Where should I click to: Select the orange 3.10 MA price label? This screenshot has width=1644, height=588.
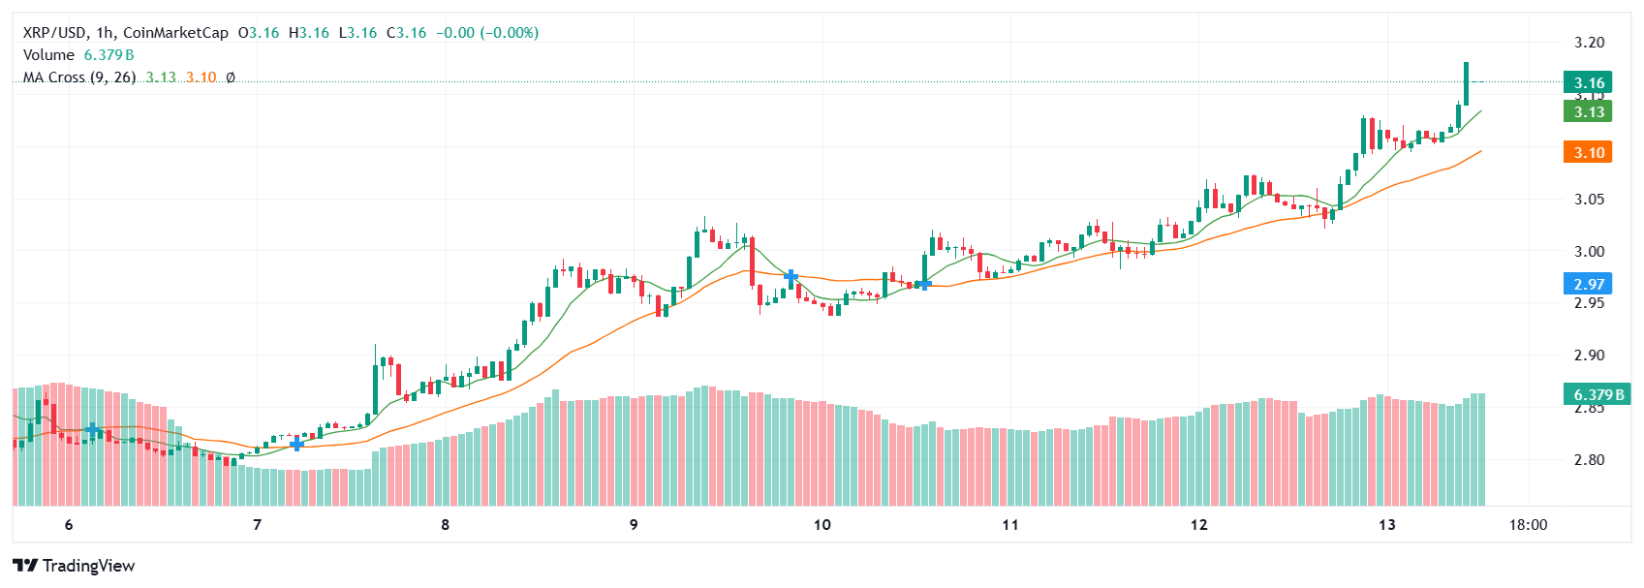(x=1588, y=152)
